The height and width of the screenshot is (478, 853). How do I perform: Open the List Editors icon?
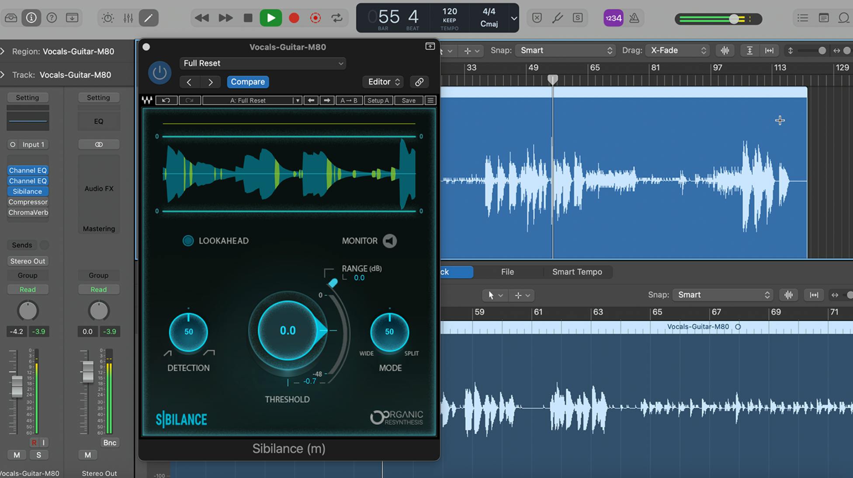pyautogui.click(x=803, y=18)
